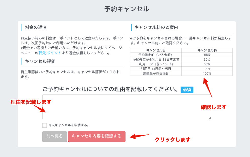This screenshot has width=250, height=157.
Task: Click the 予約確定前（ご入金前） table cell
Action: [156, 55]
